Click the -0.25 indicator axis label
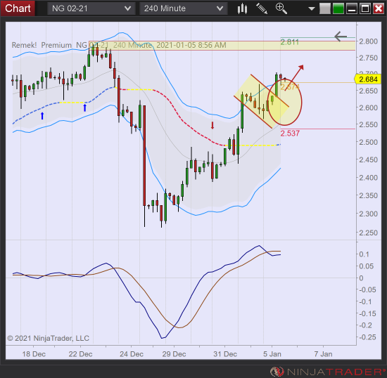Viewport: 387px width, 378px height. [367, 337]
